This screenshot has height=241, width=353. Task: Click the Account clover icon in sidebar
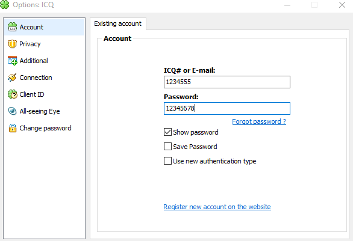(x=12, y=27)
